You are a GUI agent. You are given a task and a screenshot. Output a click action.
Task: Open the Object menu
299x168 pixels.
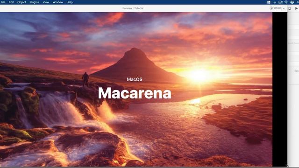tap(21, 2)
